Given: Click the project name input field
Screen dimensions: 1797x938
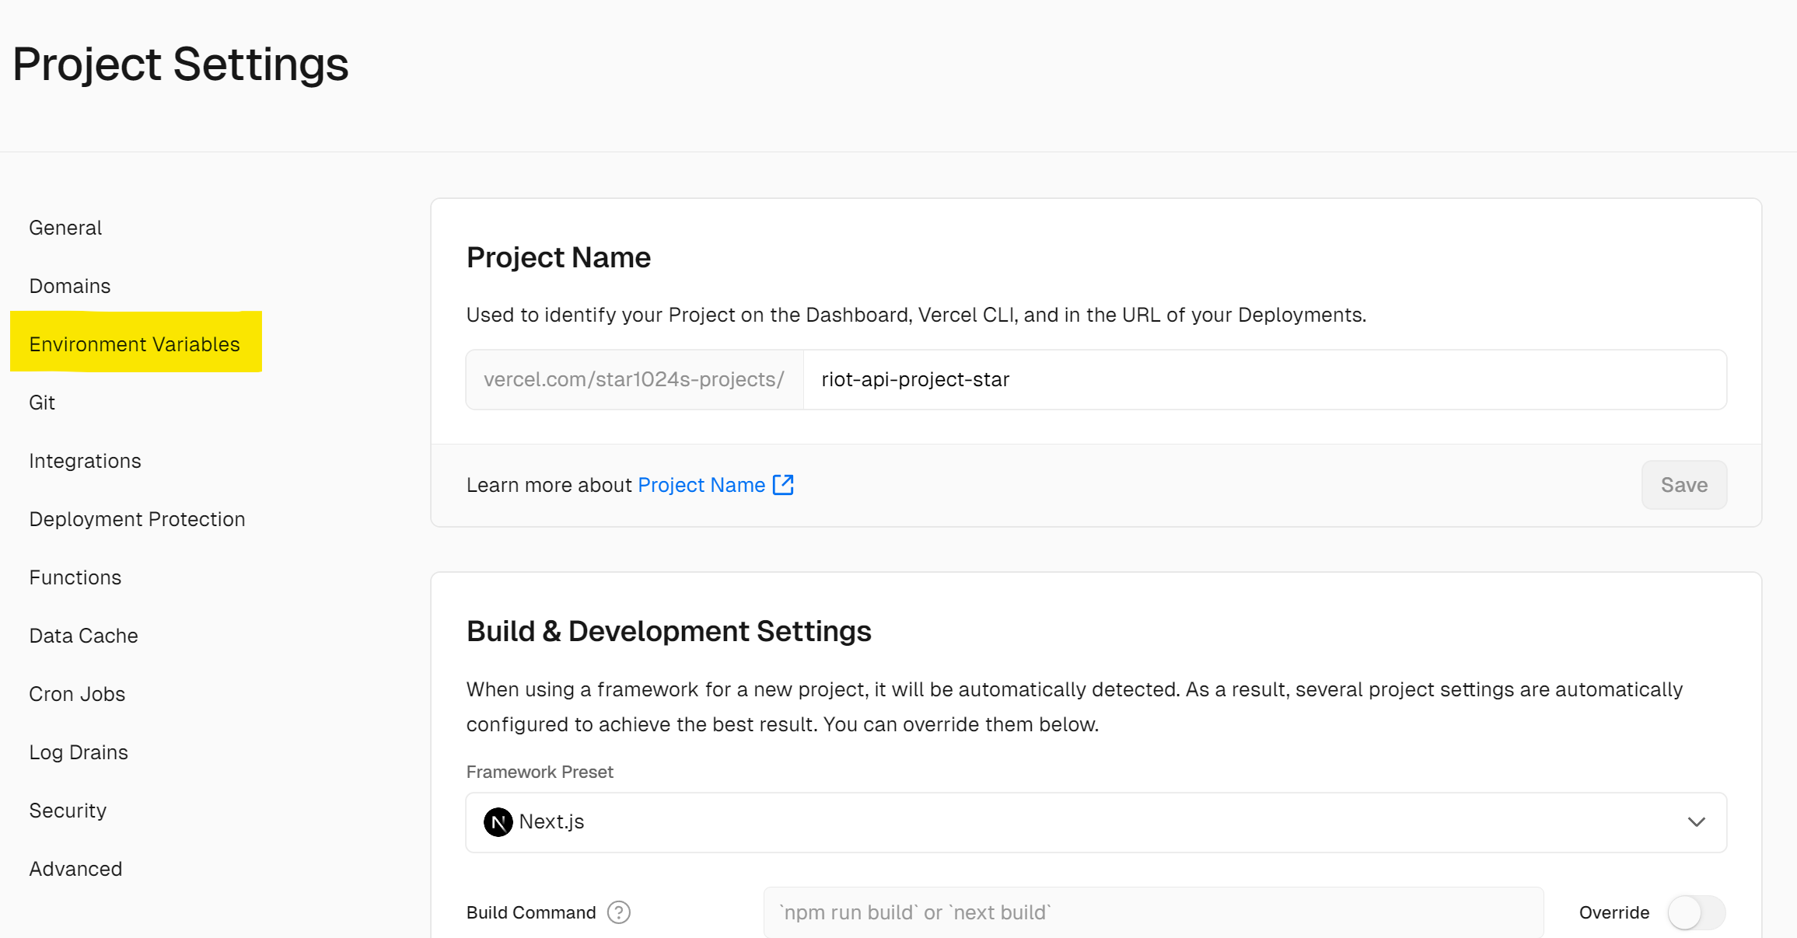Looking at the screenshot, I should tap(1264, 379).
